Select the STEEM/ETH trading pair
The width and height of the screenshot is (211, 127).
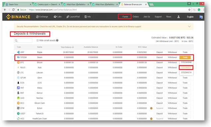tap(186, 73)
